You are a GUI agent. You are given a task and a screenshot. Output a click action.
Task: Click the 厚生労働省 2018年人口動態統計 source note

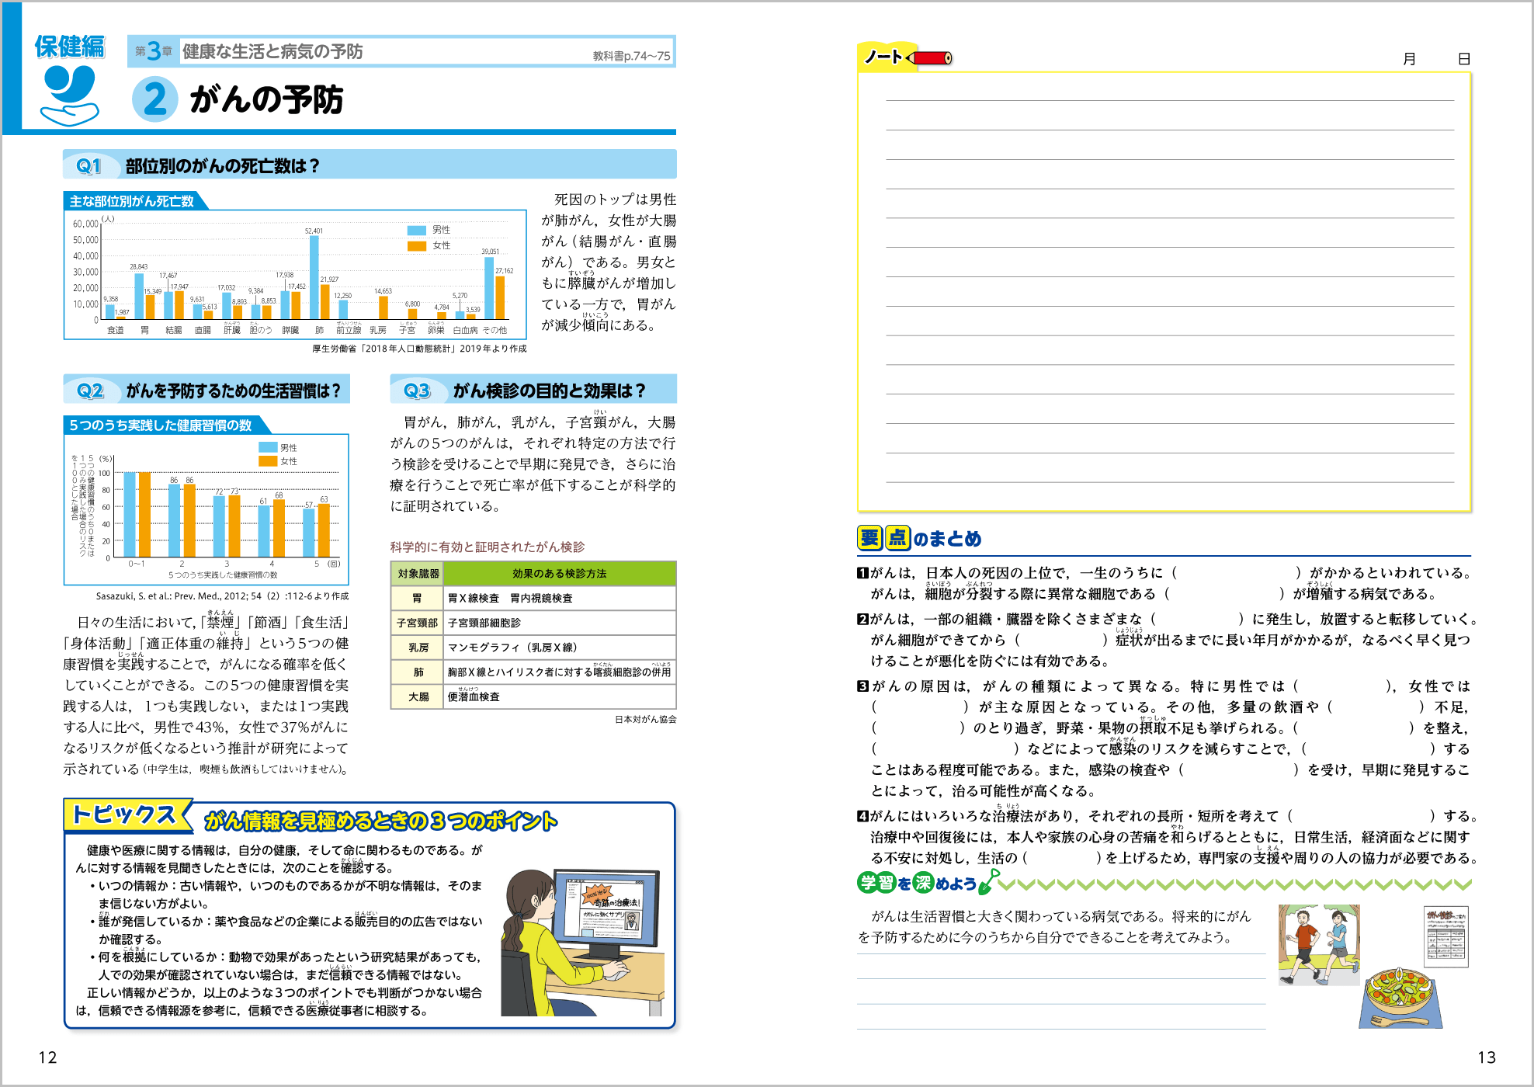tap(419, 349)
